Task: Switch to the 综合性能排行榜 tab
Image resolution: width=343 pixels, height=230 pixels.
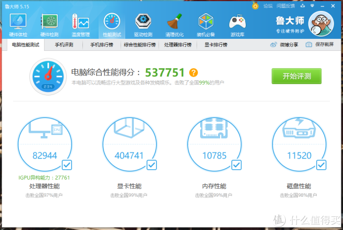Action: click(139, 45)
